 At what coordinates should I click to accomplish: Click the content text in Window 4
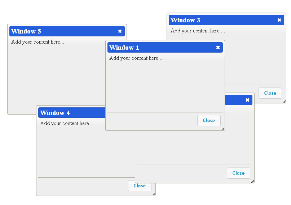(x=67, y=123)
